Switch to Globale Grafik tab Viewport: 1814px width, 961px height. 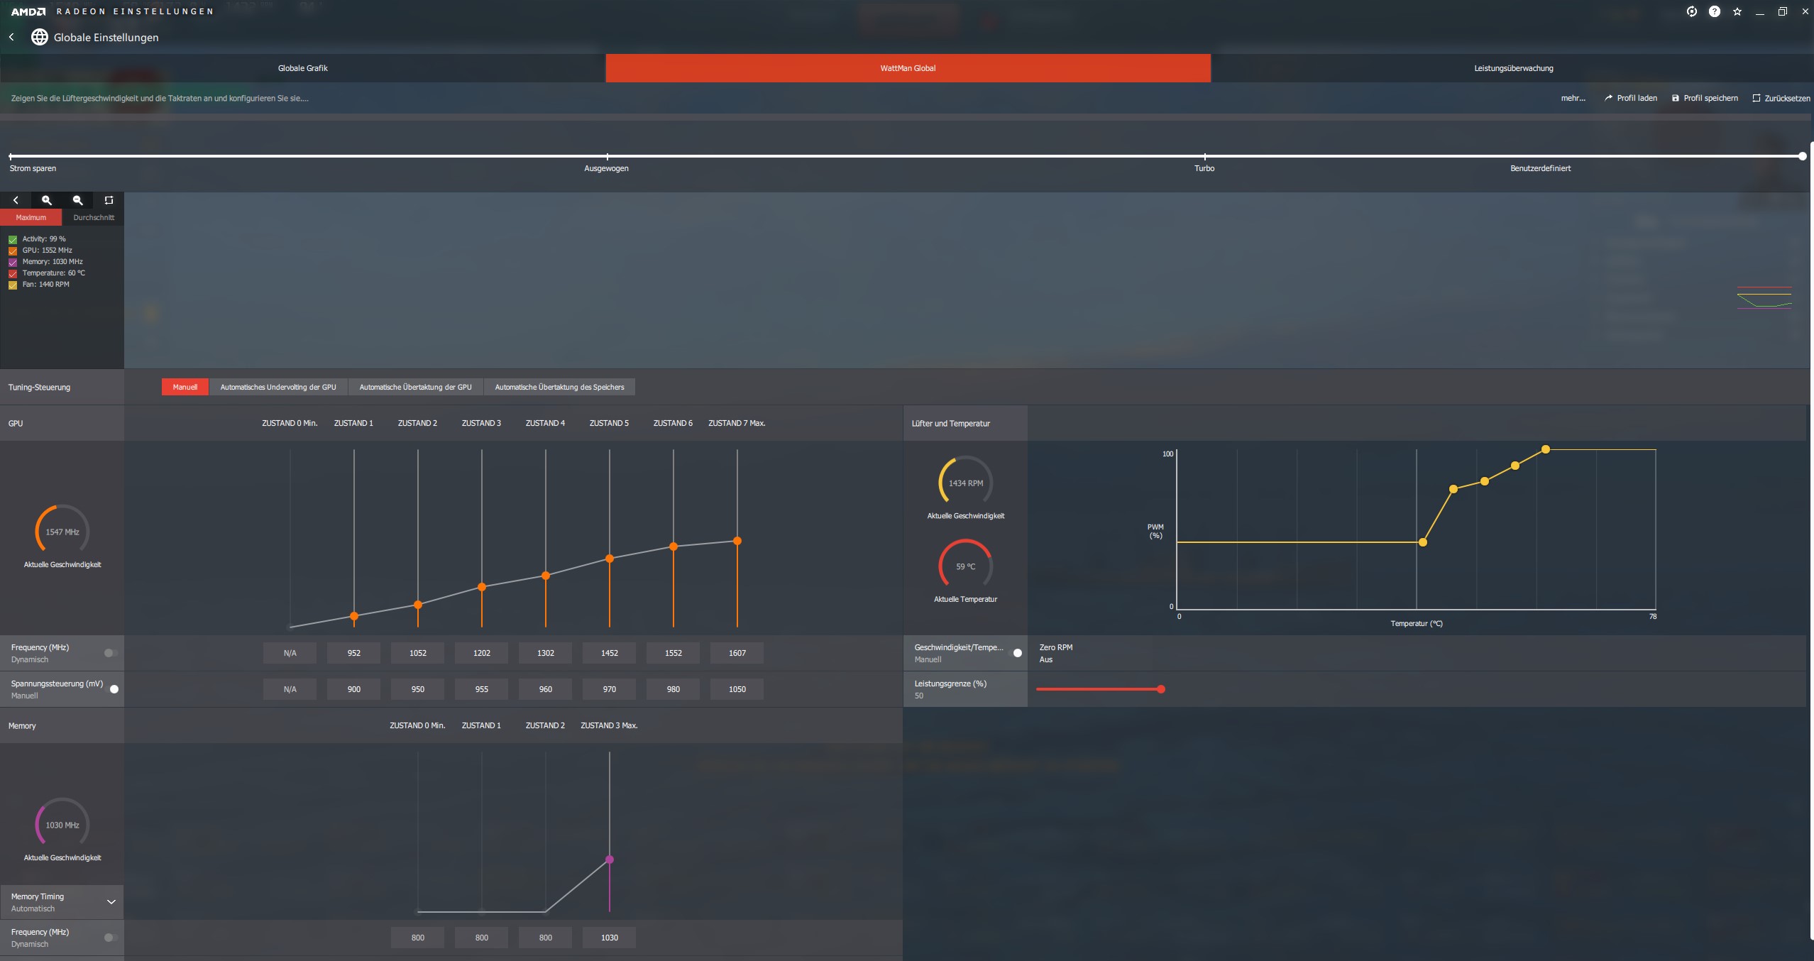pyautogui.click(x=302, y=68)
